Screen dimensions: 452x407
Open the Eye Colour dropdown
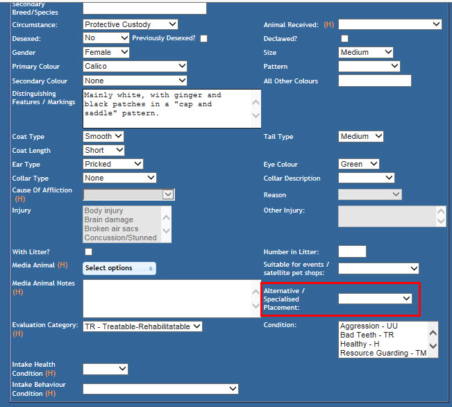coord(359,164)
